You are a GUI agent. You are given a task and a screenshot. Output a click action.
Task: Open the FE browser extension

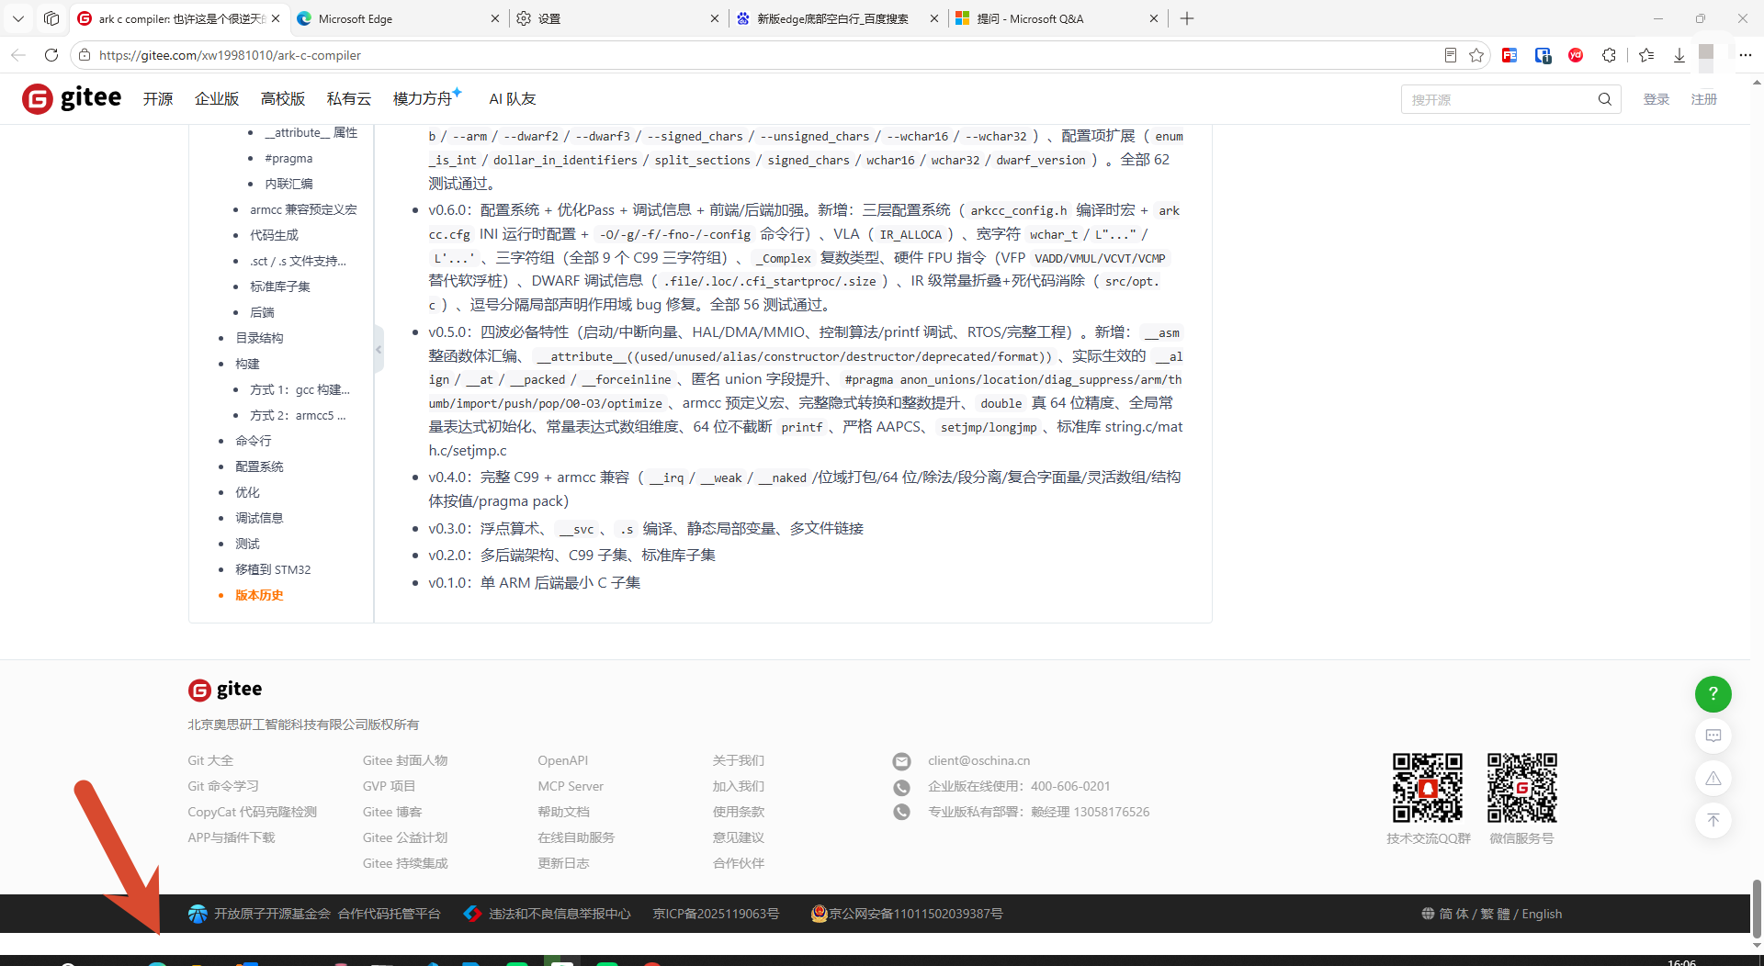coord(1510,55)
